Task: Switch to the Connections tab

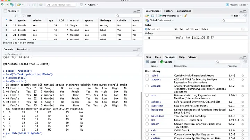Action: pos(184,11)
